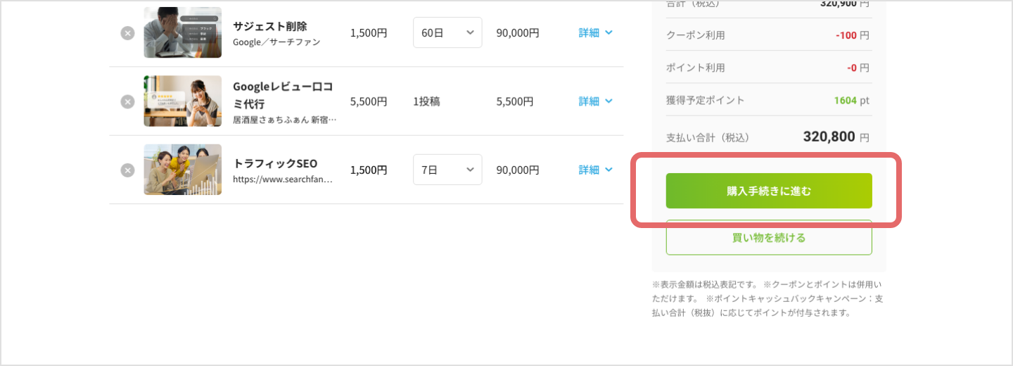Click the トラフィックSEO product title
The image size is (1013, 366).
(275, 163)
